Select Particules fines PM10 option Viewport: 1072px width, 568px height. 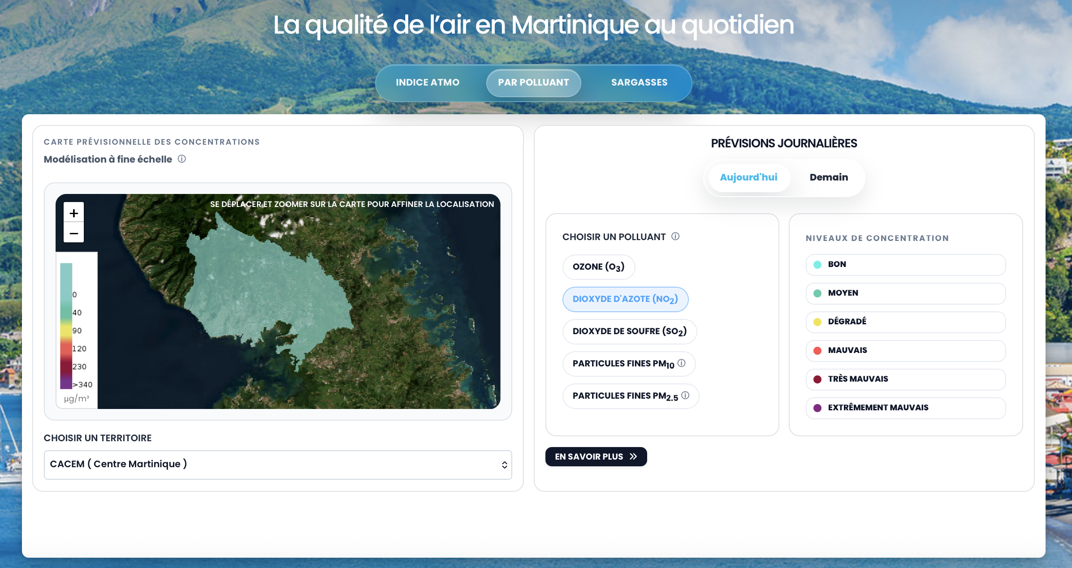[x=623, y=364]
